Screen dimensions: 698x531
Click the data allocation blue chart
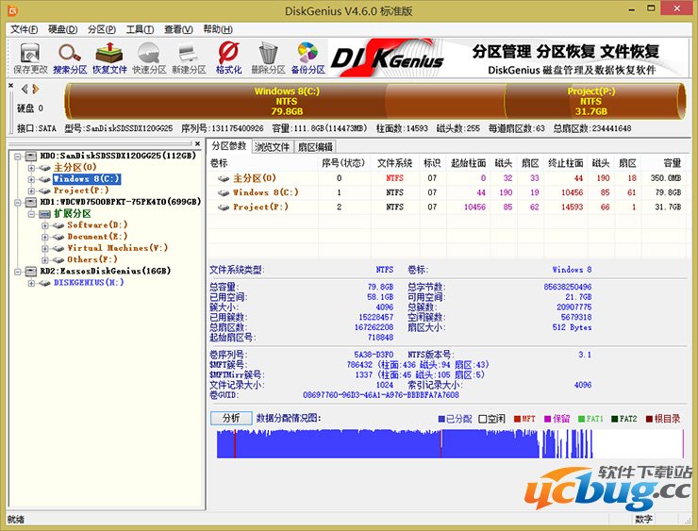pyautogui.click(x=450, y=444)
